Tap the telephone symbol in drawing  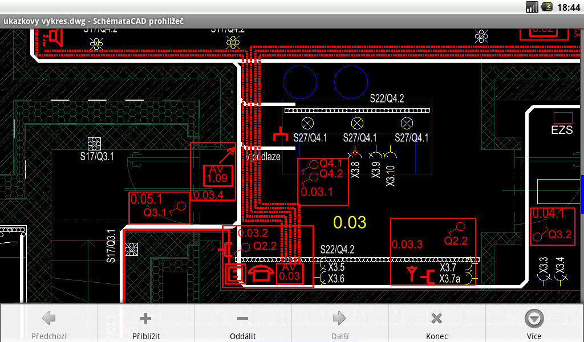(x=261, y=274)
